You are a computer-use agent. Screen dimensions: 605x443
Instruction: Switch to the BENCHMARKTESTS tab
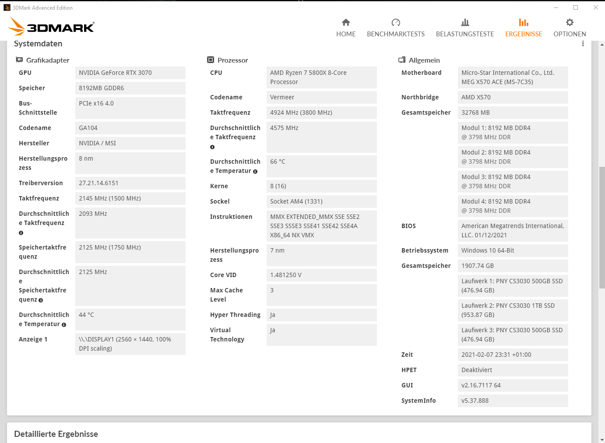click(x=396, y=34)
